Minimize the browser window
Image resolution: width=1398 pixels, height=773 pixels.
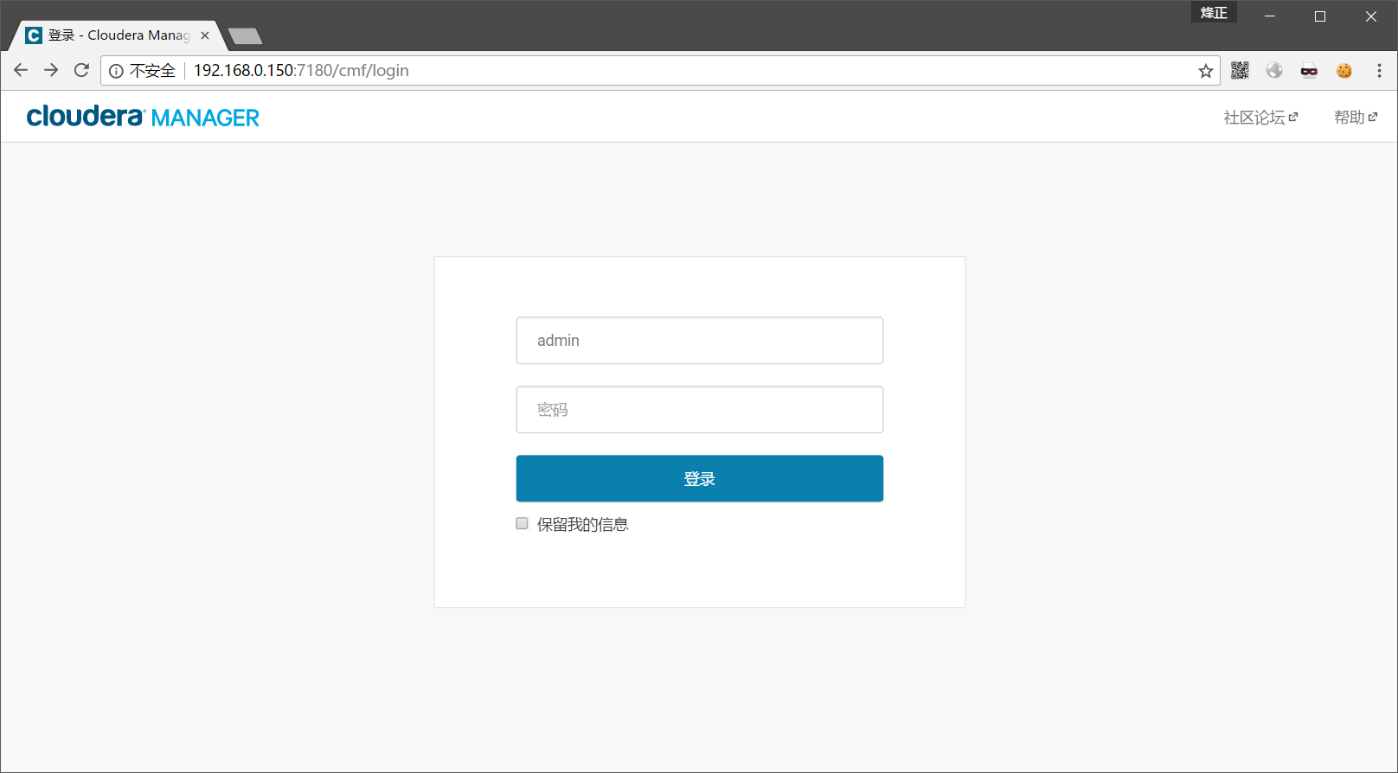(1270, 16)
